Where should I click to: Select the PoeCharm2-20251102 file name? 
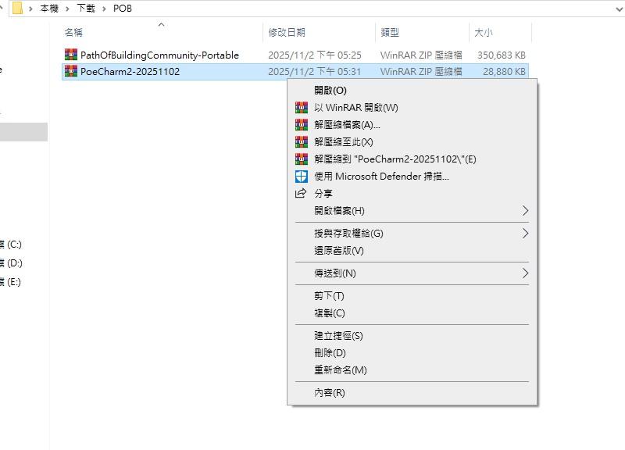point(130,72)
